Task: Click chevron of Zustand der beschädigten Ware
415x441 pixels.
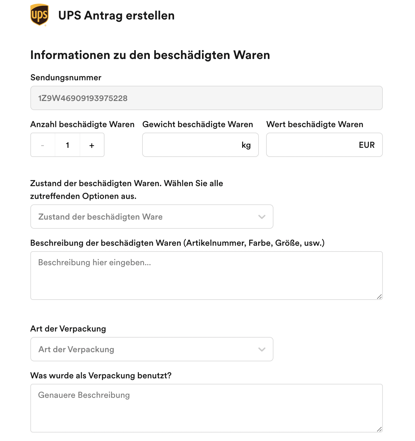Action: (262, 217)
